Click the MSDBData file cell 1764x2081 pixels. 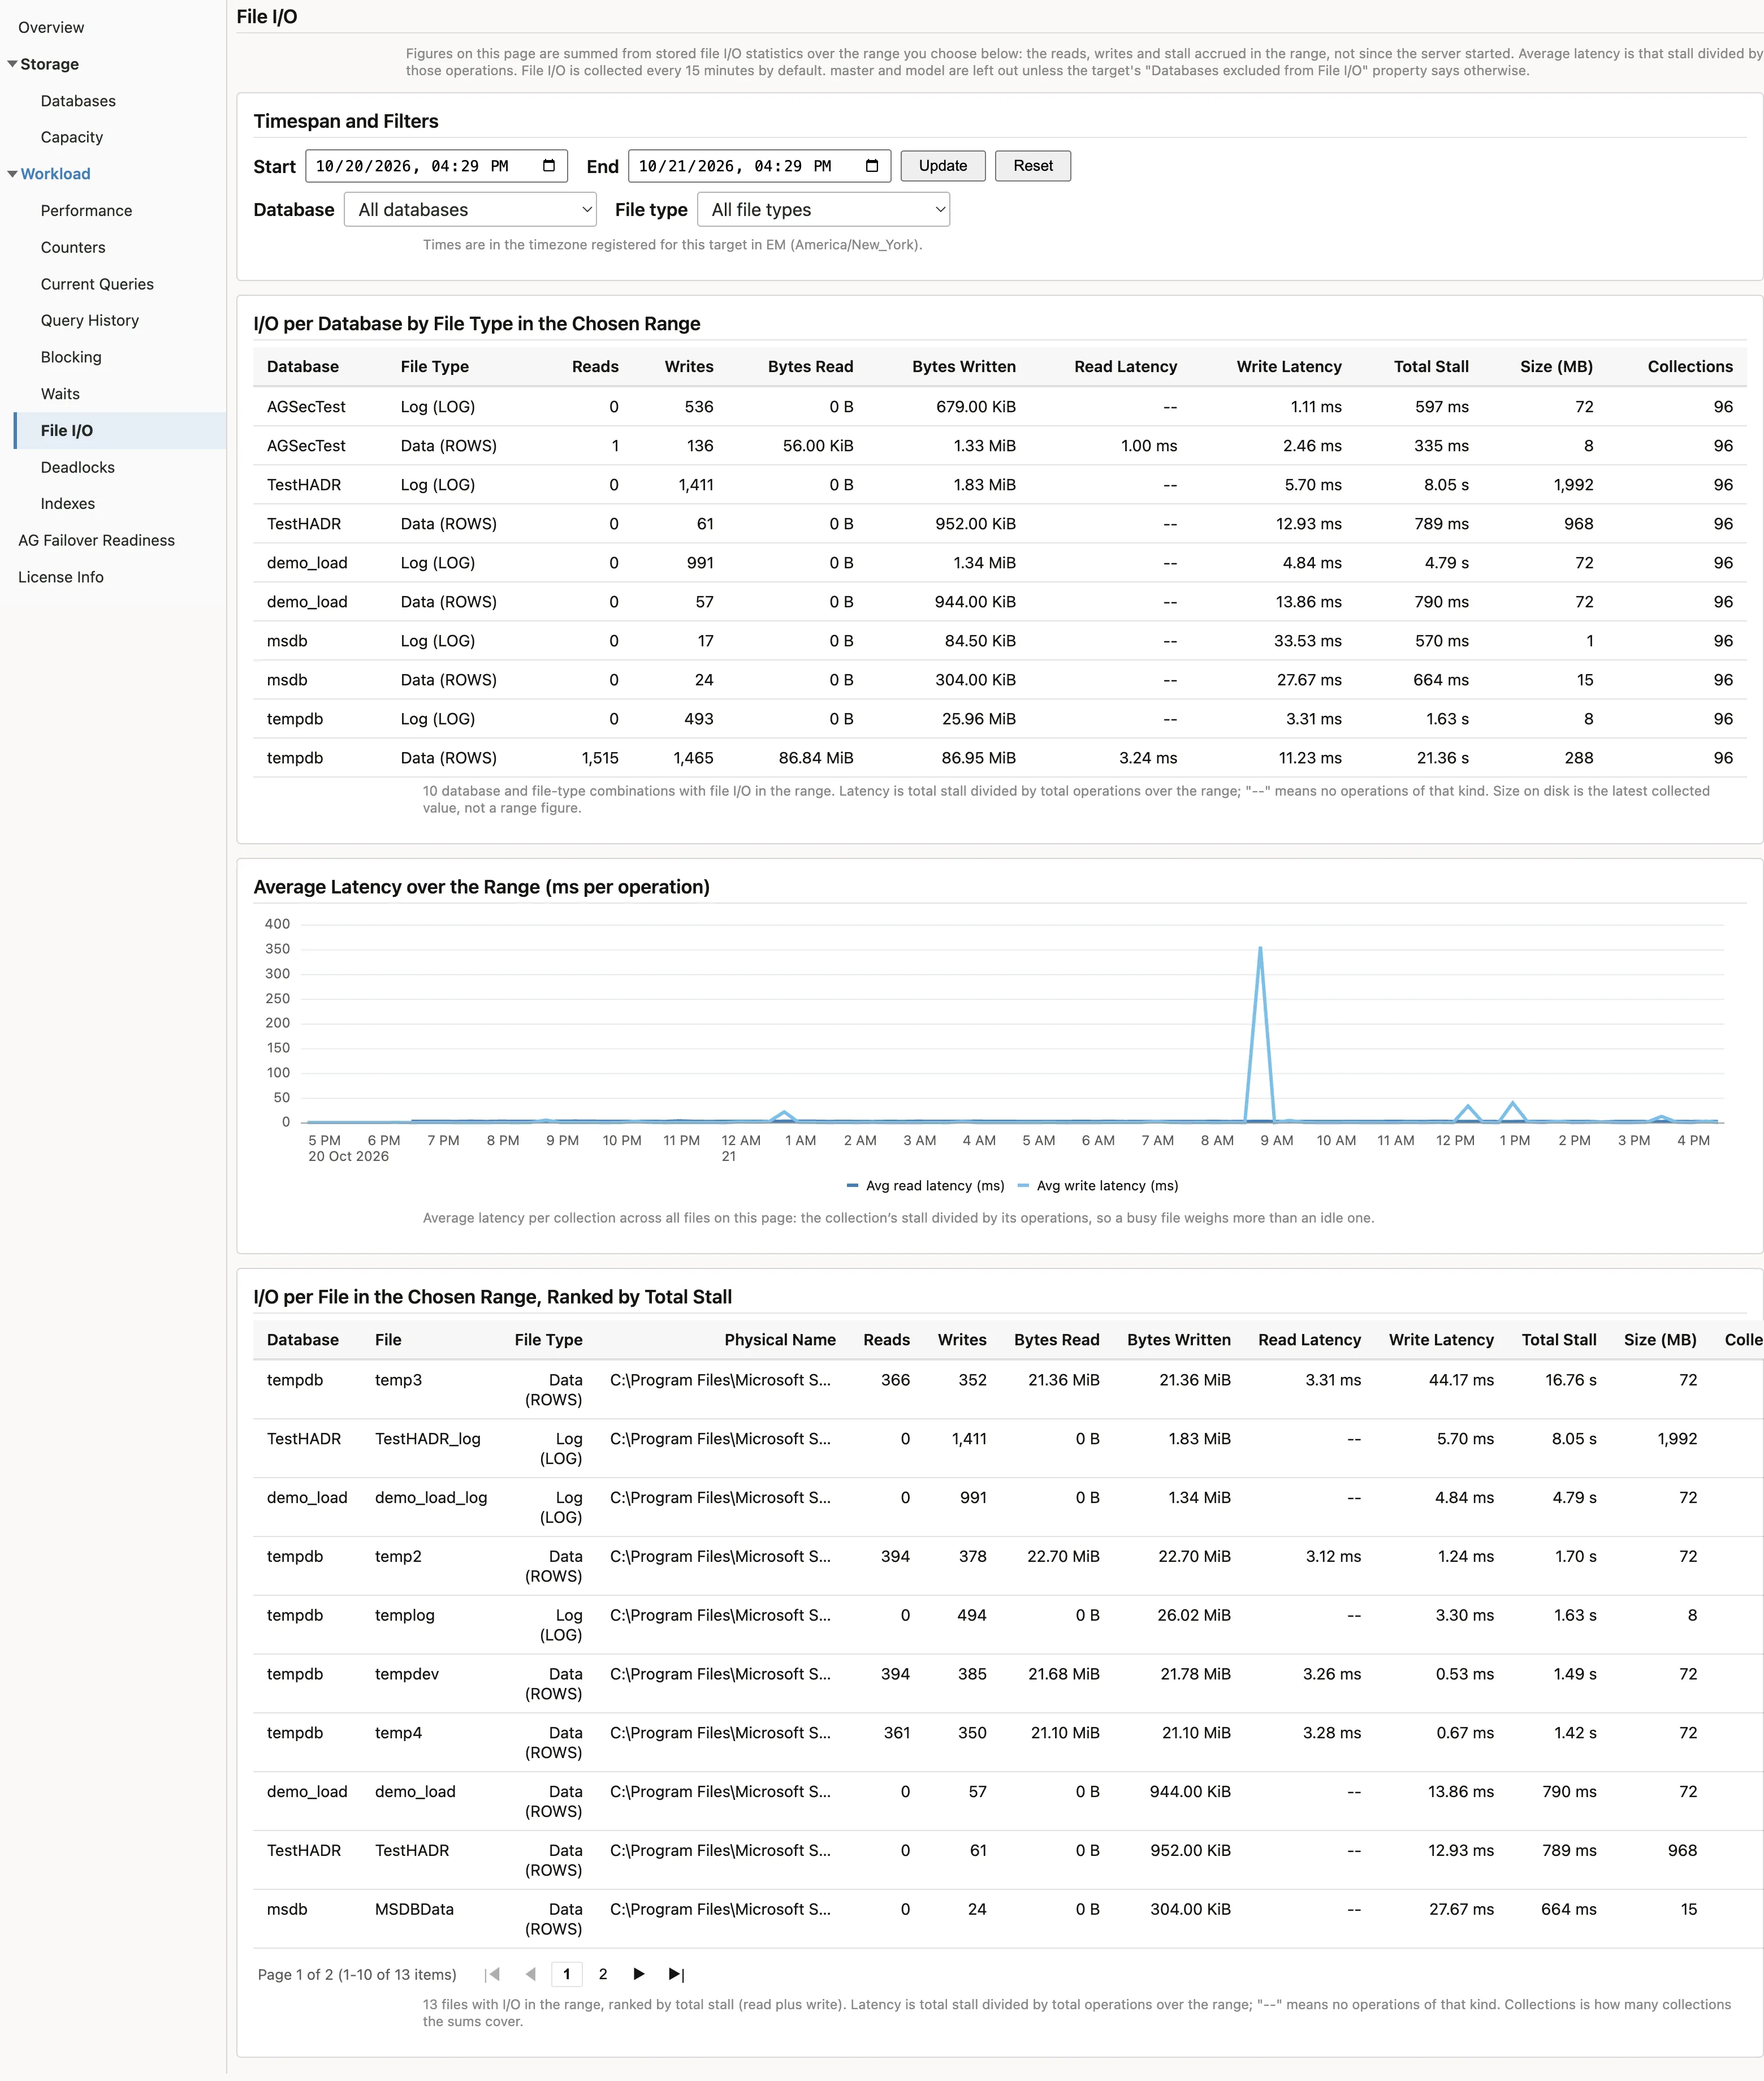click(414, 1909)
